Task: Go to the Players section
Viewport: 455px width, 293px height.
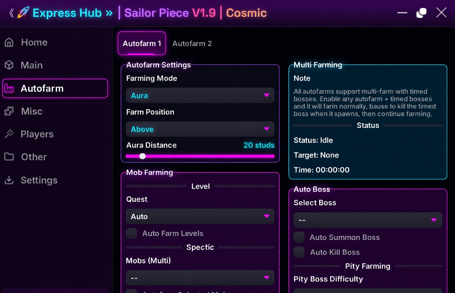Action: [x=37, y=134]
